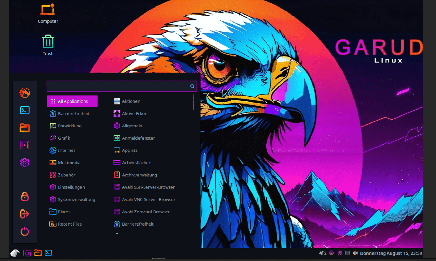Screen dimensions: 436x261
Task: Click the magnifier icon in the search box
Action: tap(192, 86)
